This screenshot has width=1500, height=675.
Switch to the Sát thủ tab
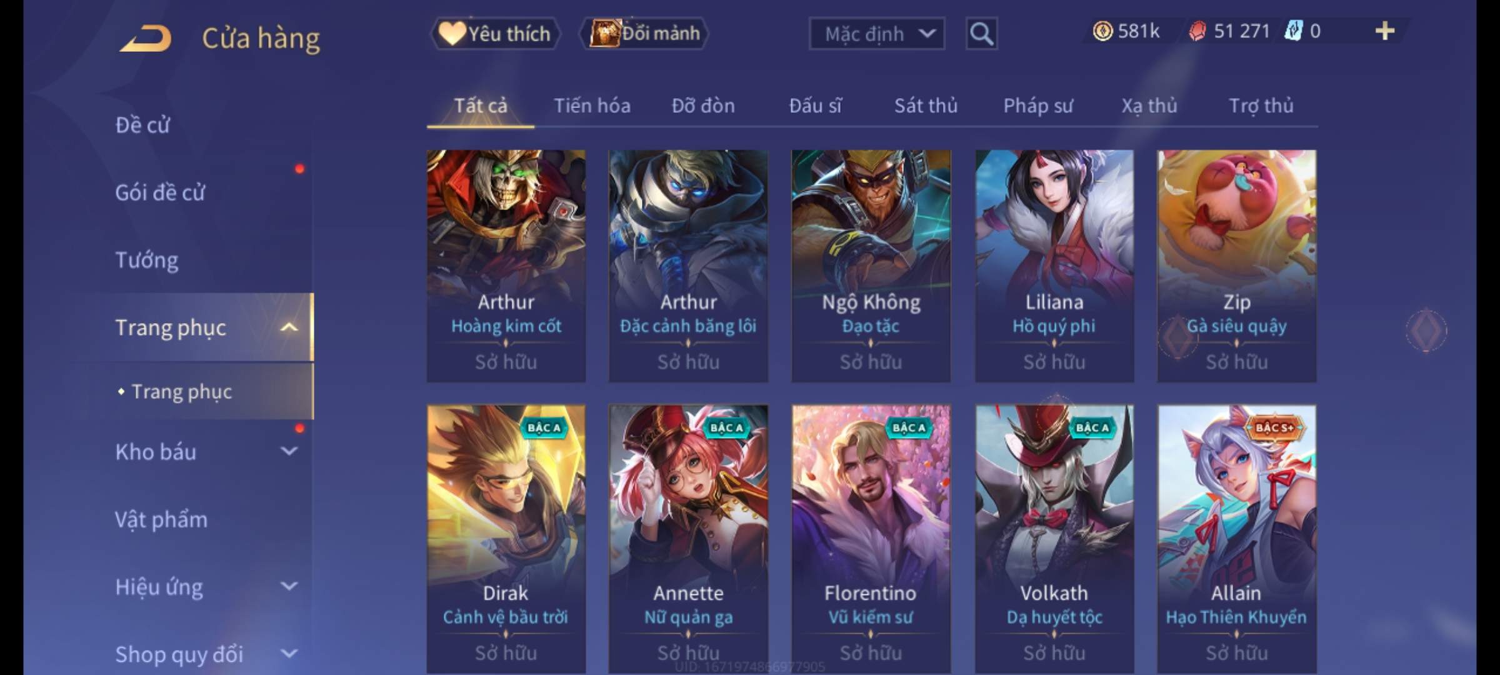click(x=926, y=106)
